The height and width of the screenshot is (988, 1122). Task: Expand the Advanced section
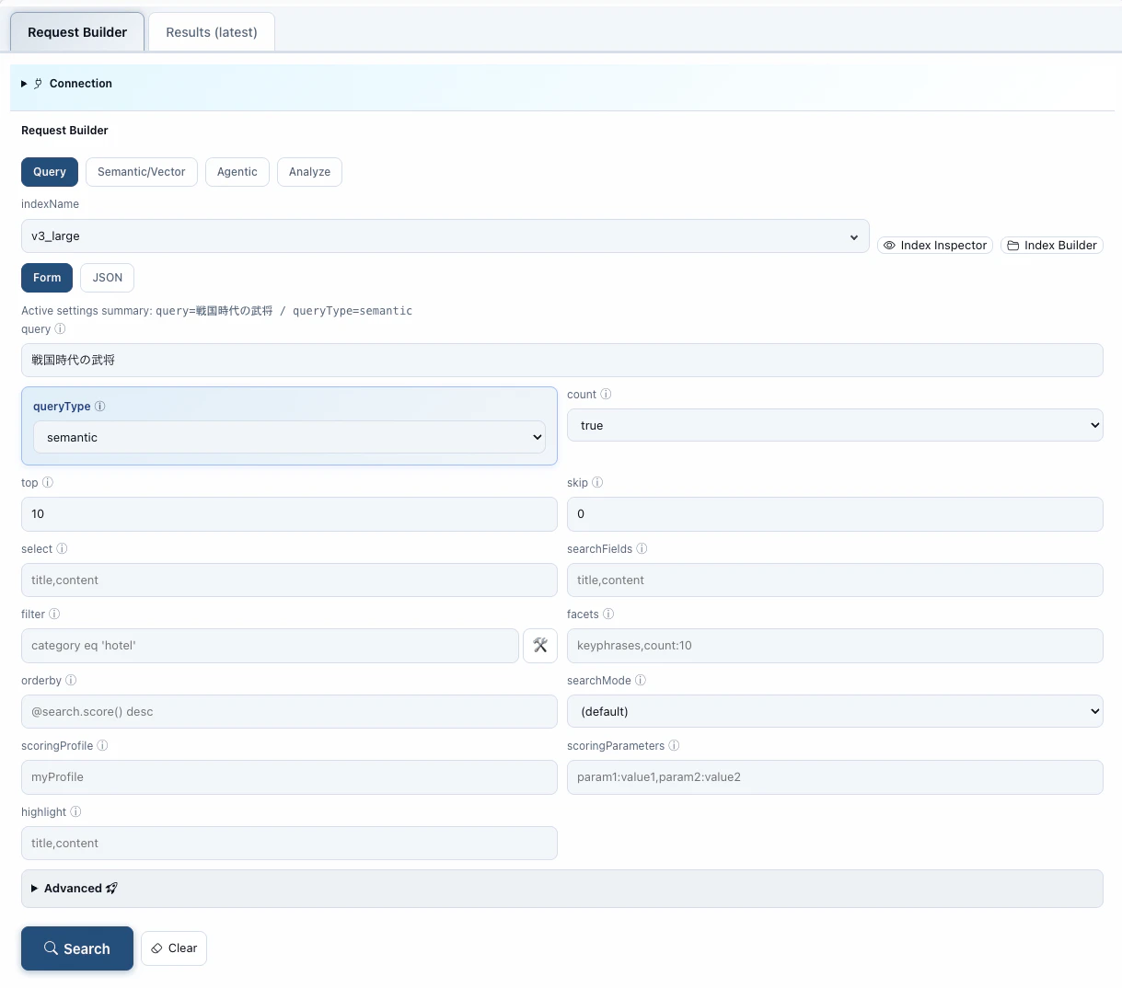point(562,889)
